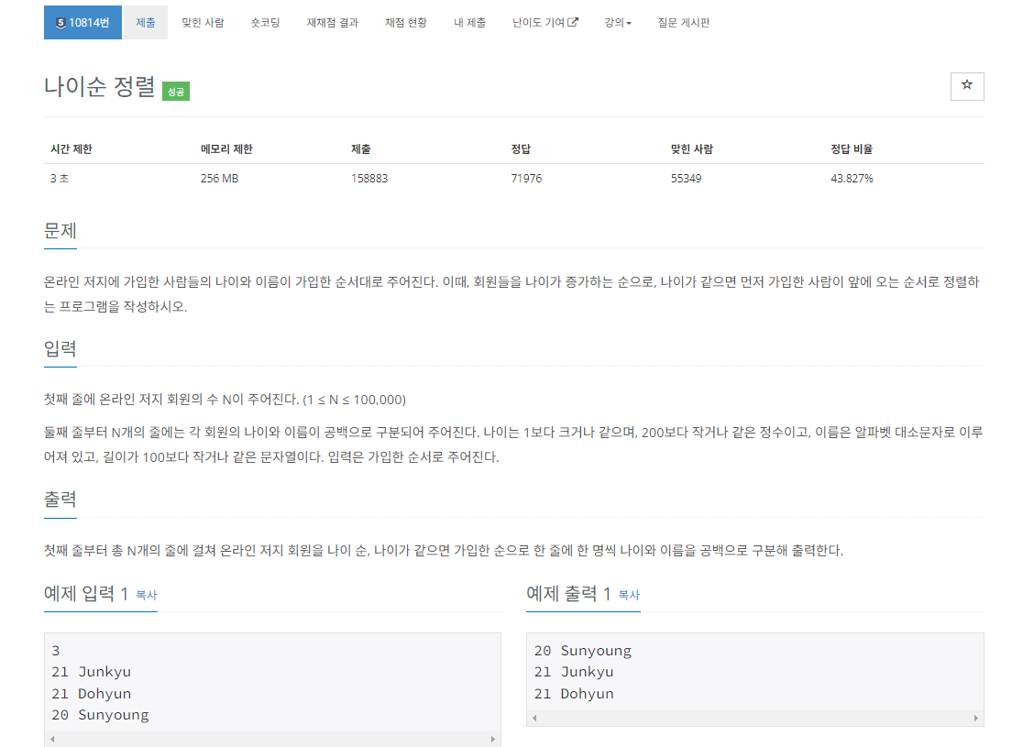Open the 난이도 기여 link
Image resolution: width=1034 pixels, height=747 pixels.
(545, 22)
